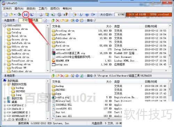
Task: Select the Excel.zh-cn tree folder
Action: pyautogui.click(x=19, y=36)
